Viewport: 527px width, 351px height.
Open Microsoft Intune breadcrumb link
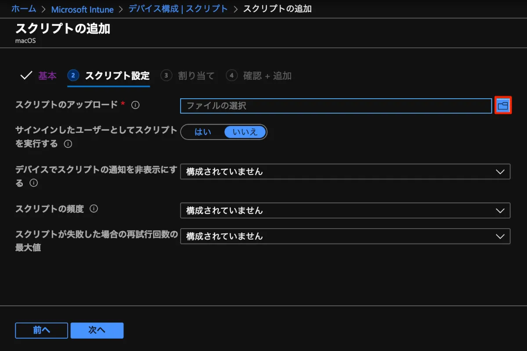tap(83, 9)
